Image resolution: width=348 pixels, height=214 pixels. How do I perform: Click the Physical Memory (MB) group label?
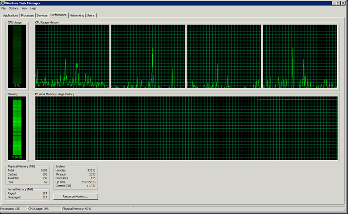pyautogui.click(x=21, y=166)
